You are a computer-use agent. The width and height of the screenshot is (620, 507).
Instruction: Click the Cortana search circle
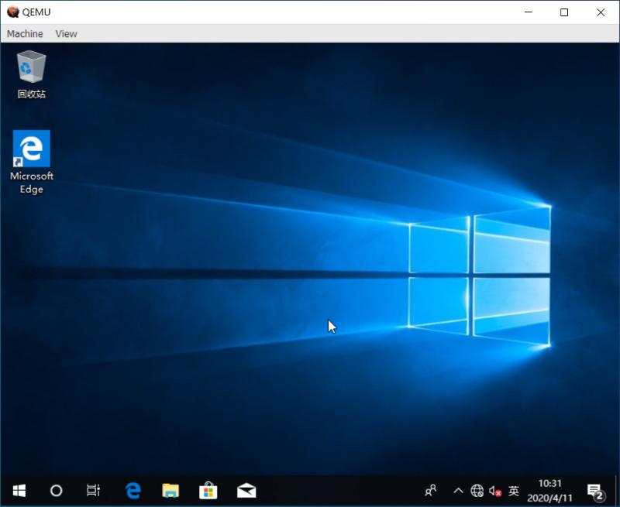tap(55, 490)
